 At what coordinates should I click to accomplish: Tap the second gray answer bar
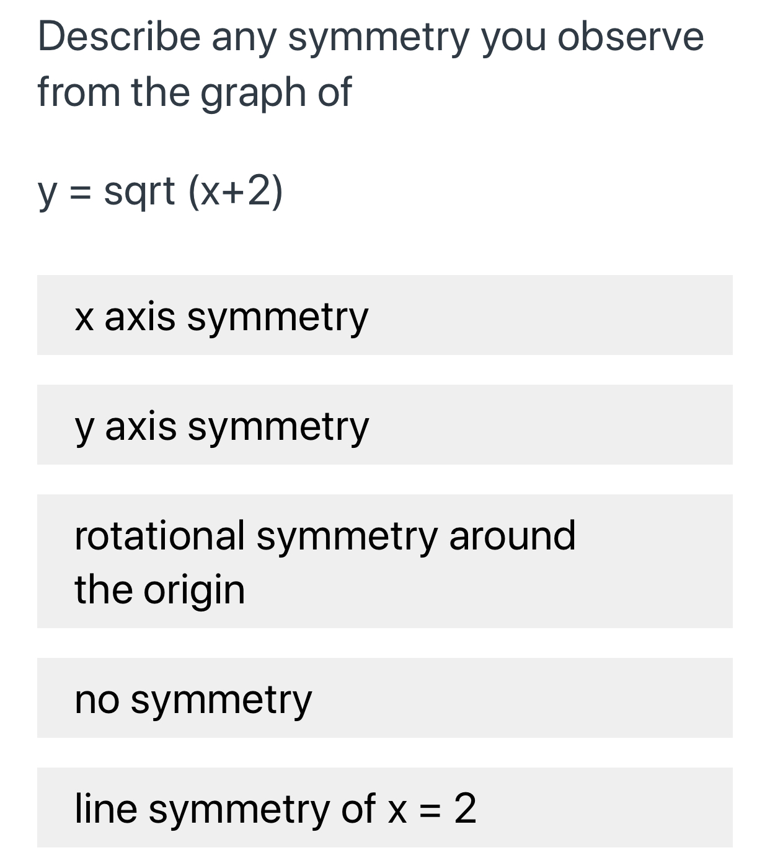pyautogui.click(x=384, y=424)
